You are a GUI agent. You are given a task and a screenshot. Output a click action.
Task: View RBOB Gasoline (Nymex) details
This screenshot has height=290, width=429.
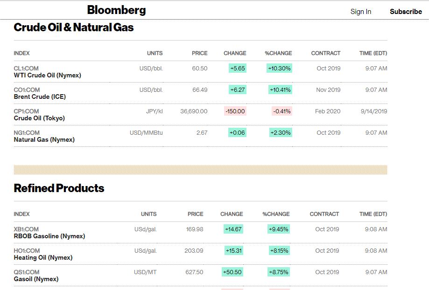pyautogui.click(x=49, y=236)
